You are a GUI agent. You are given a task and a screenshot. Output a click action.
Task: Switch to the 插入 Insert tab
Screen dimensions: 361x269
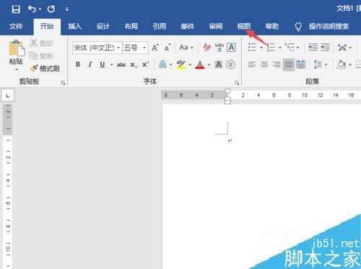tap(75, 26)
